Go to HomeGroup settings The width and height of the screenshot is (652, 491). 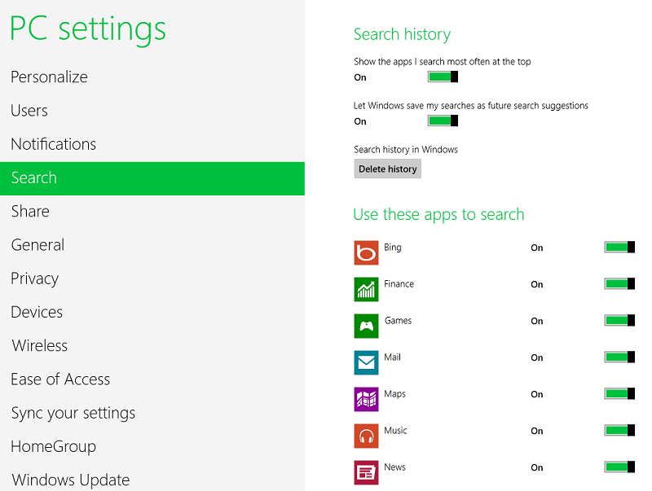click(152, 447)
